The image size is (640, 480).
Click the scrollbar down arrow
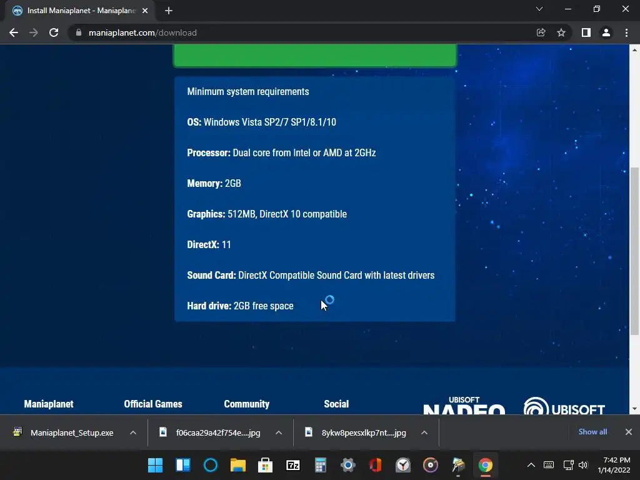click(x=634, y=409)
